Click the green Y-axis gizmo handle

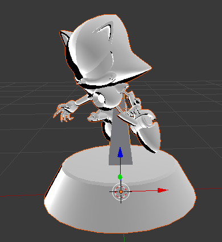[120, 177]
